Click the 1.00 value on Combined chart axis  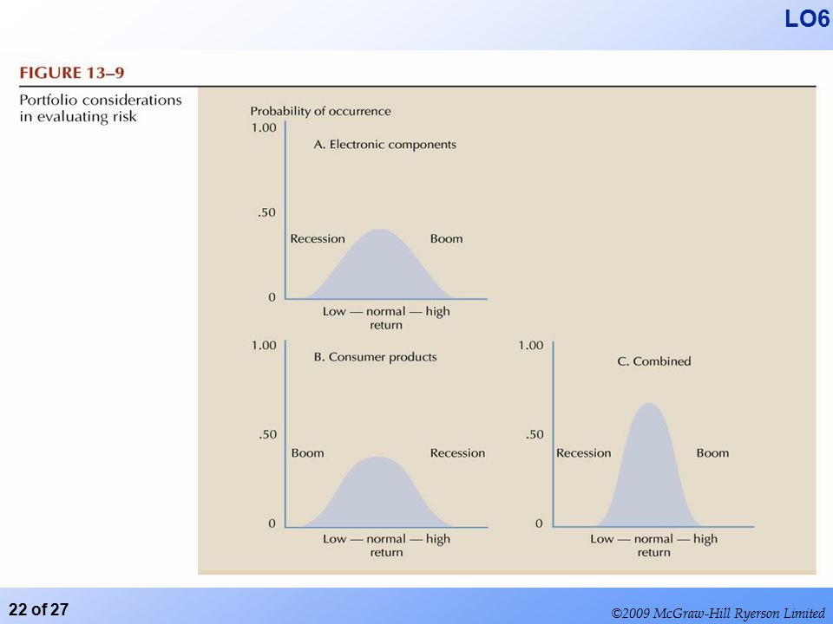[531, 346]
